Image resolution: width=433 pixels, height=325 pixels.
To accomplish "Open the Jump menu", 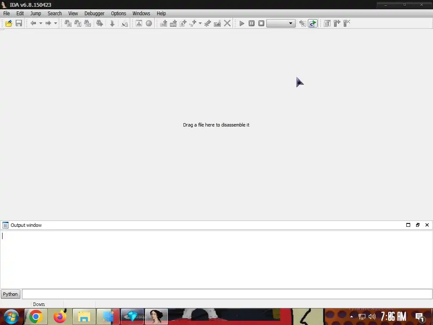I will [36, 13].
